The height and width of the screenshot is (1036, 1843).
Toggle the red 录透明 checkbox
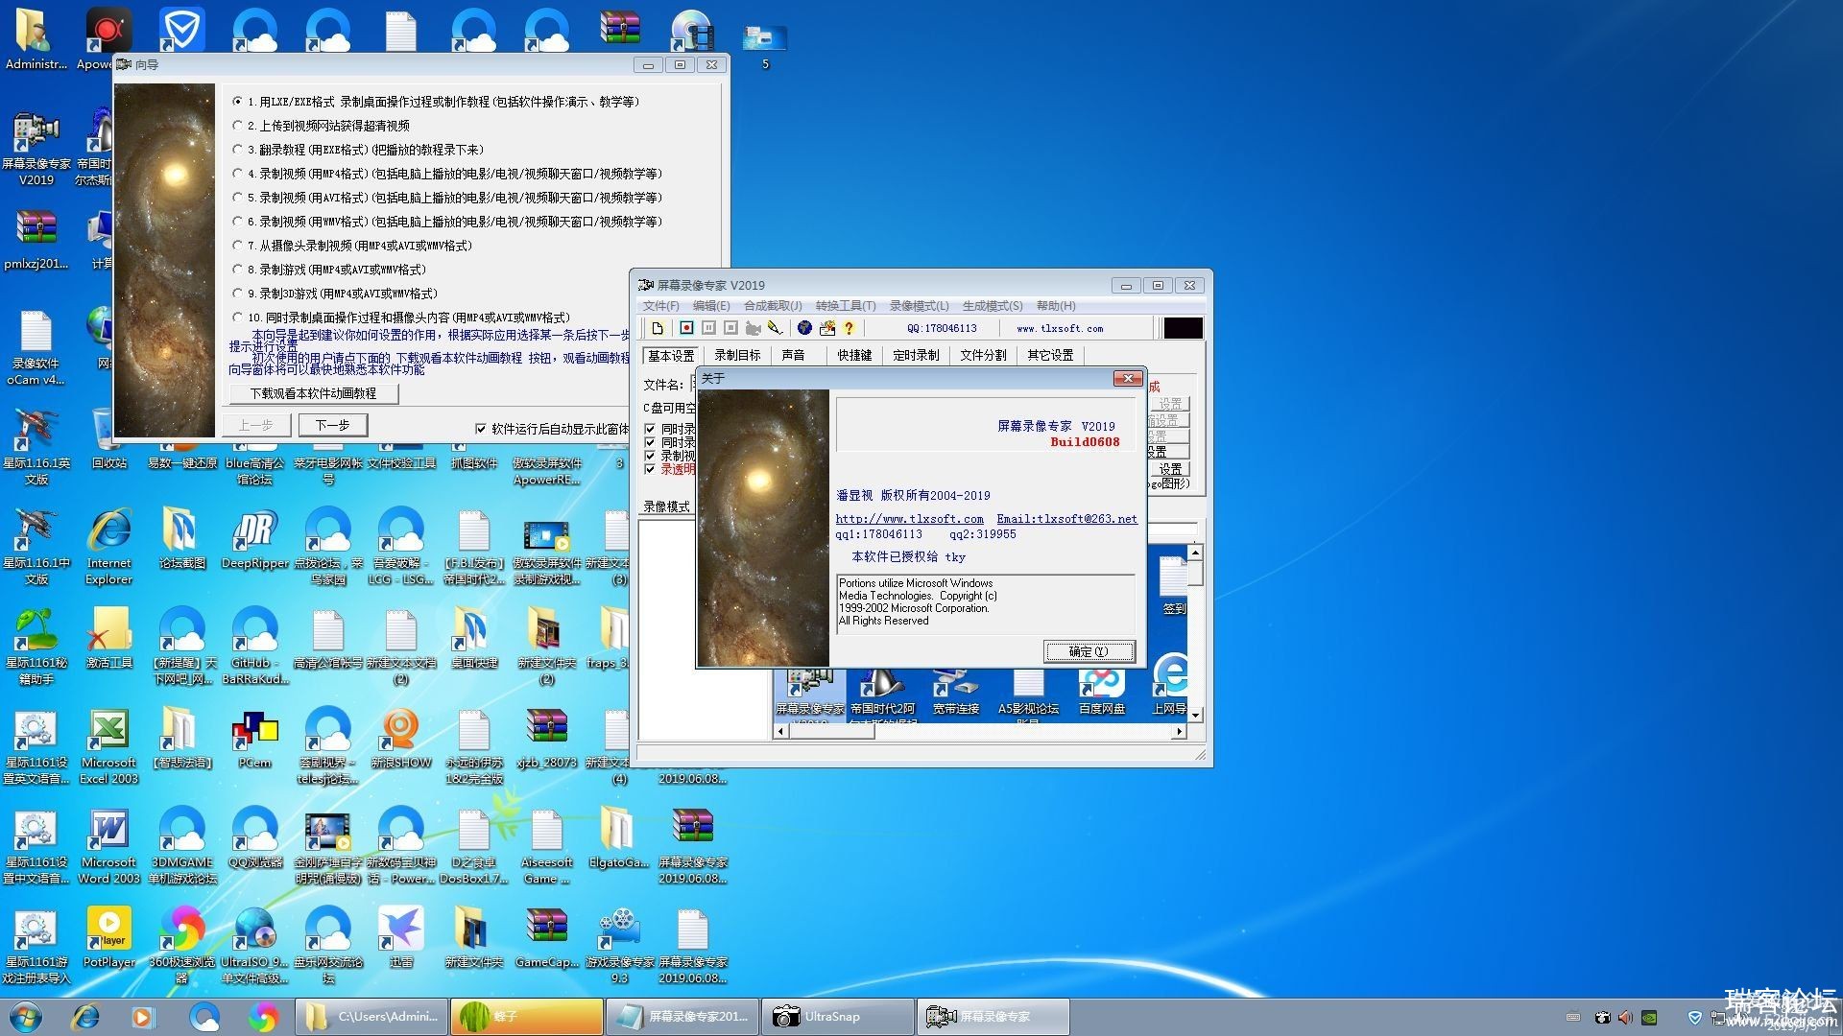click(x=650, y=469)
